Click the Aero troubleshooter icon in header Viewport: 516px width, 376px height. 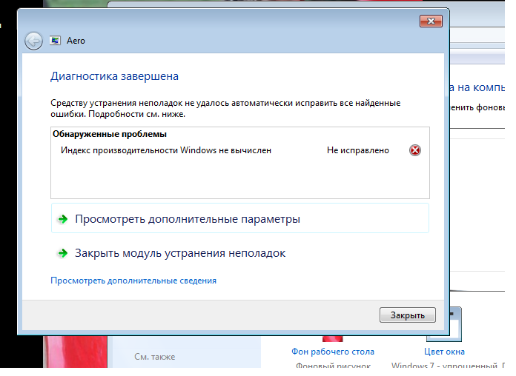(x=55, y=41)
